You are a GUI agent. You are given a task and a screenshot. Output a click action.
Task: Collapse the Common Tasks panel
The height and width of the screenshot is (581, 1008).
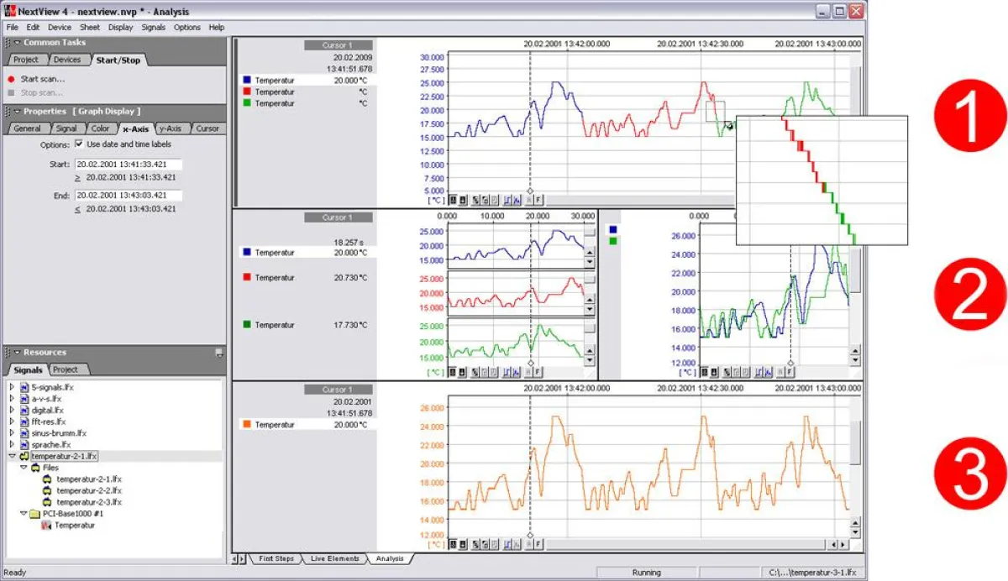coord(17,43)
